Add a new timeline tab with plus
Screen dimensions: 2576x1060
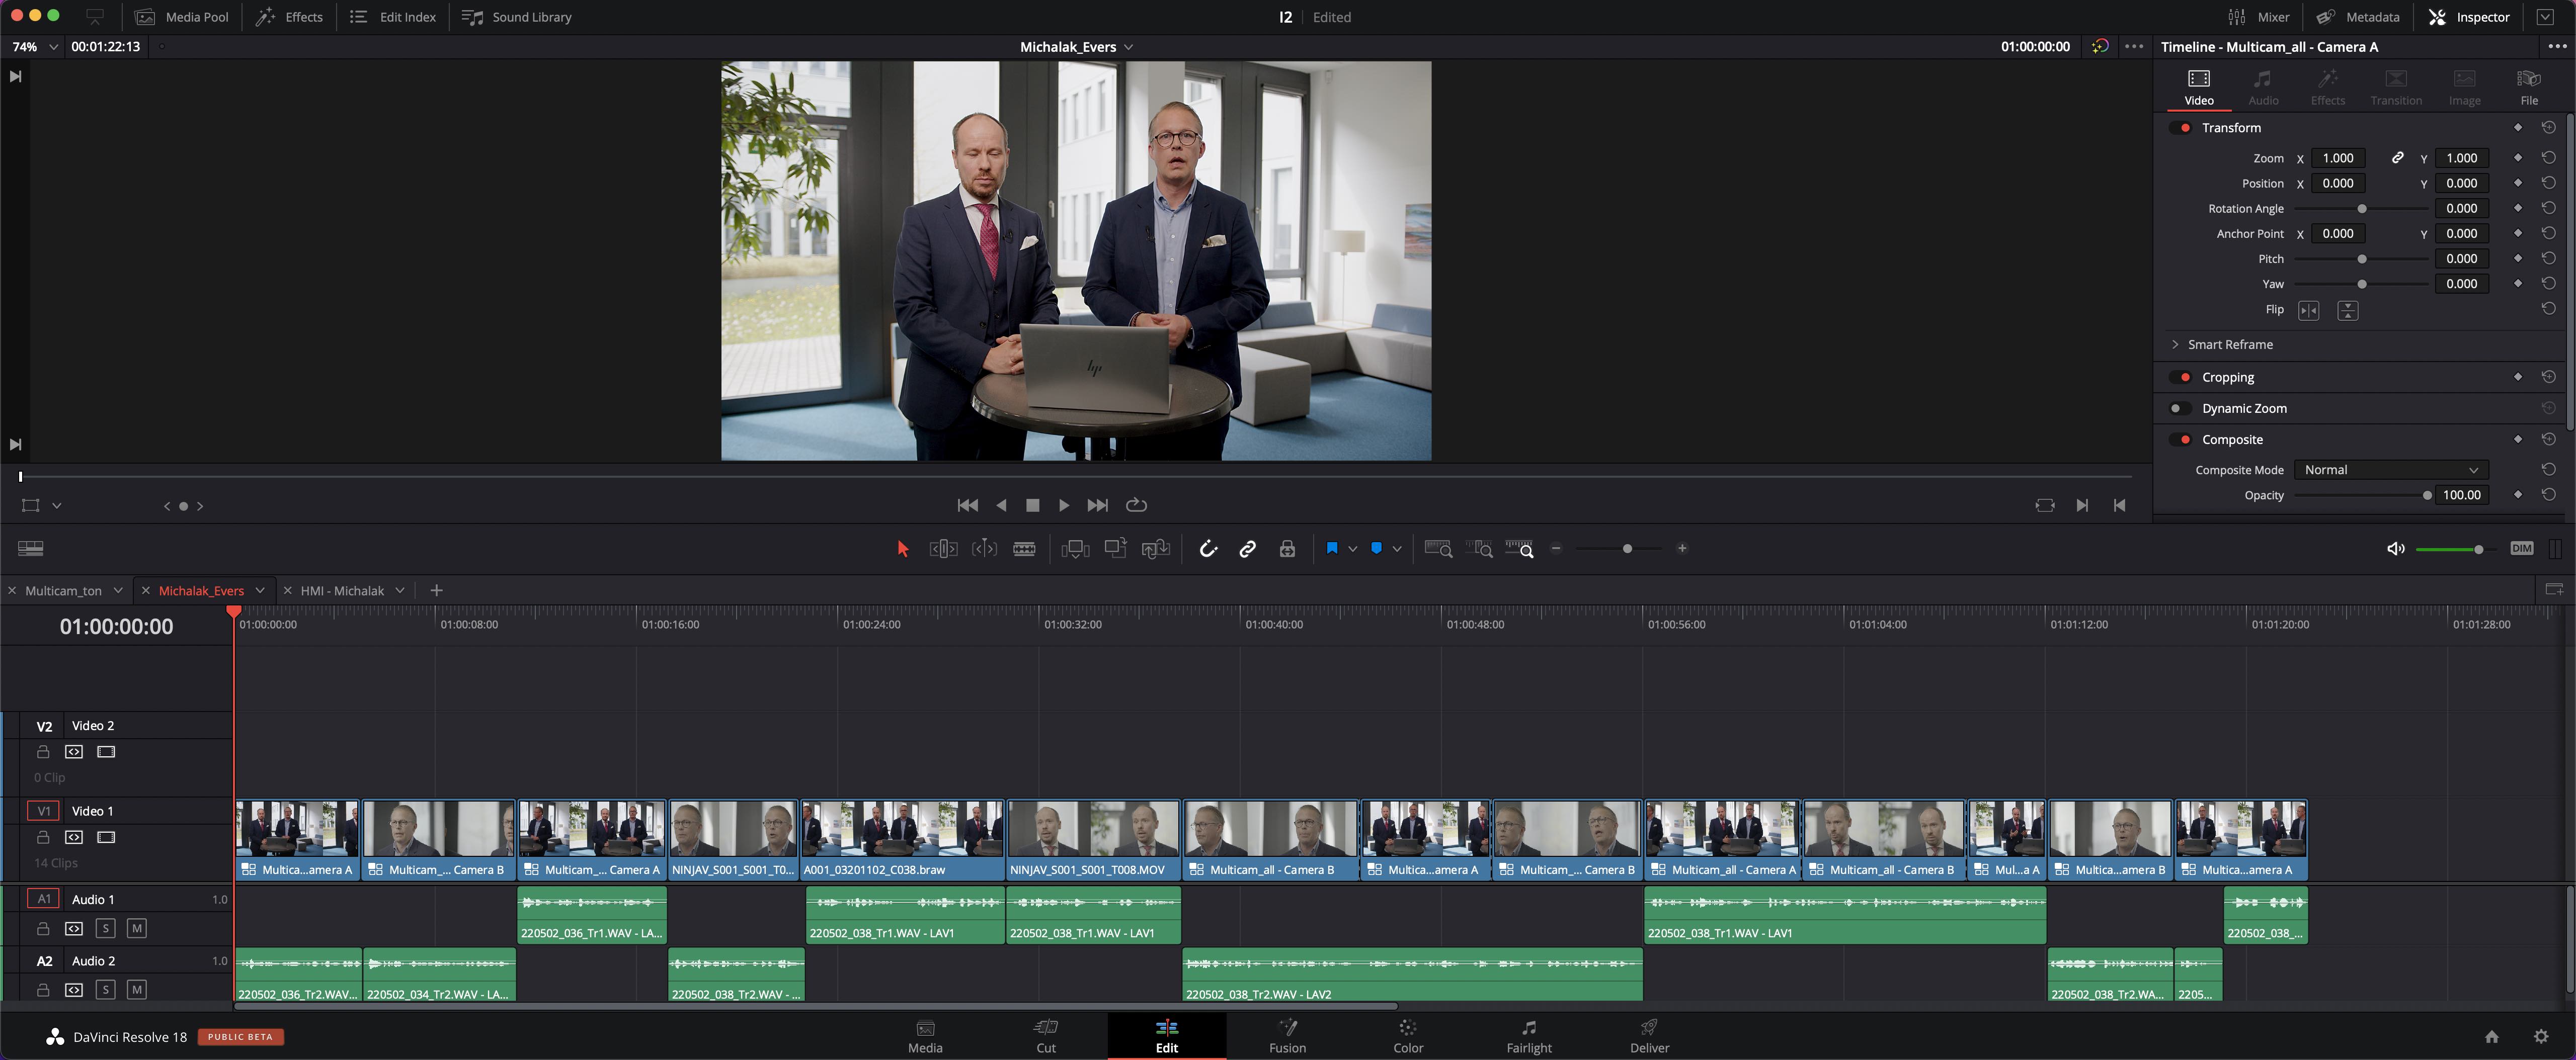pos(436,590)
